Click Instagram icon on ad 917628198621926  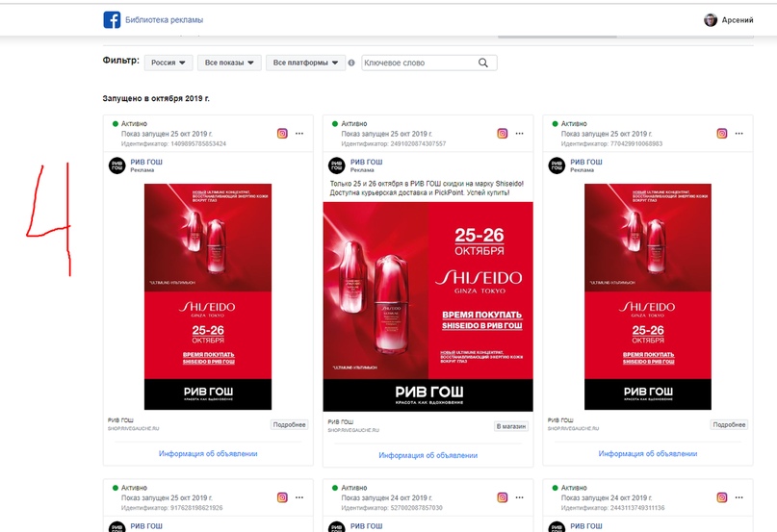(x=282, y=497)
